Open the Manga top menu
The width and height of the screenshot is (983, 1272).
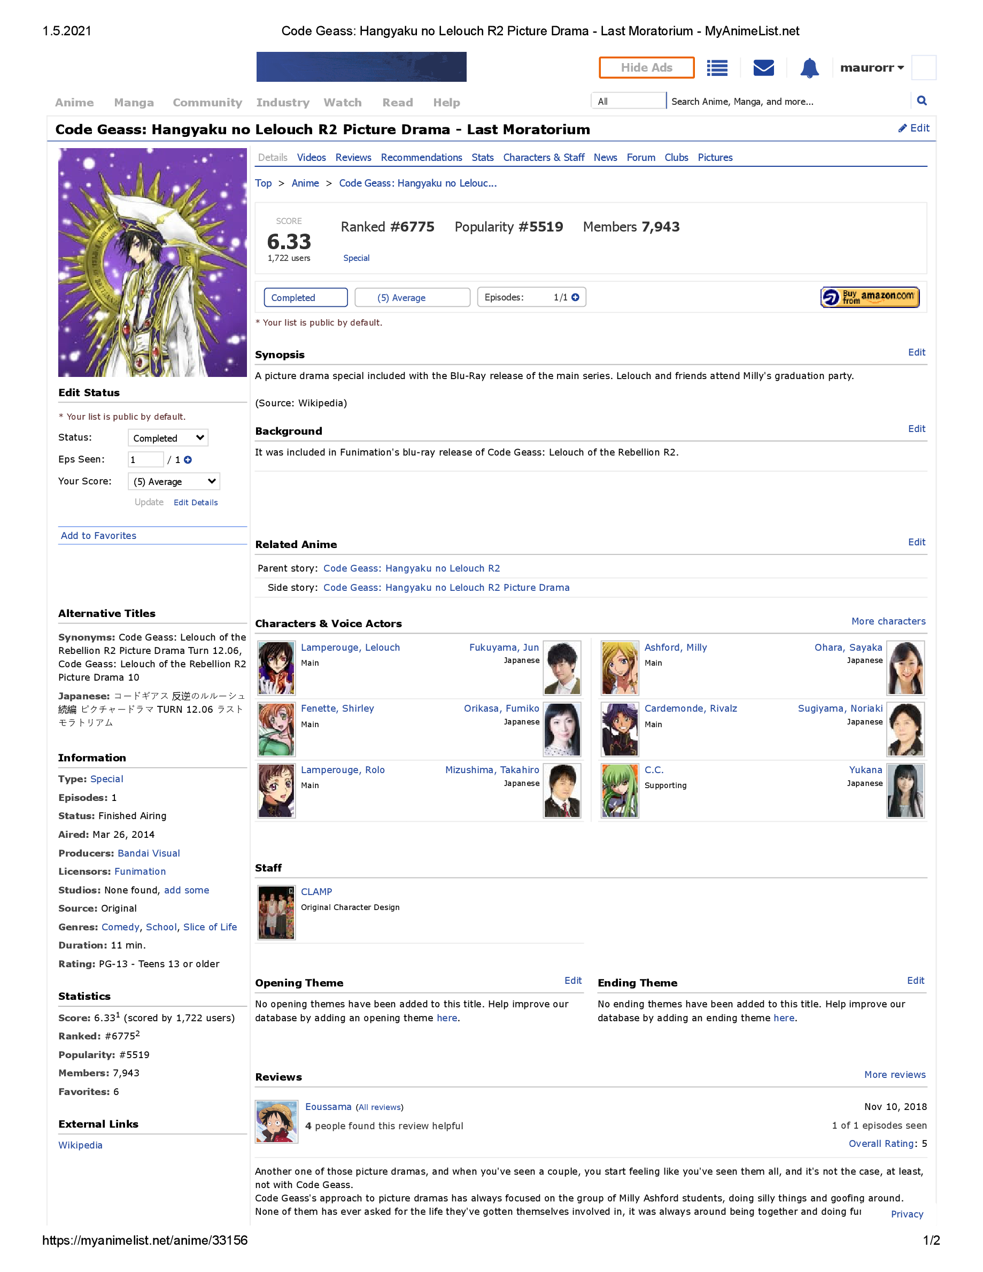[x=134, y=103]
